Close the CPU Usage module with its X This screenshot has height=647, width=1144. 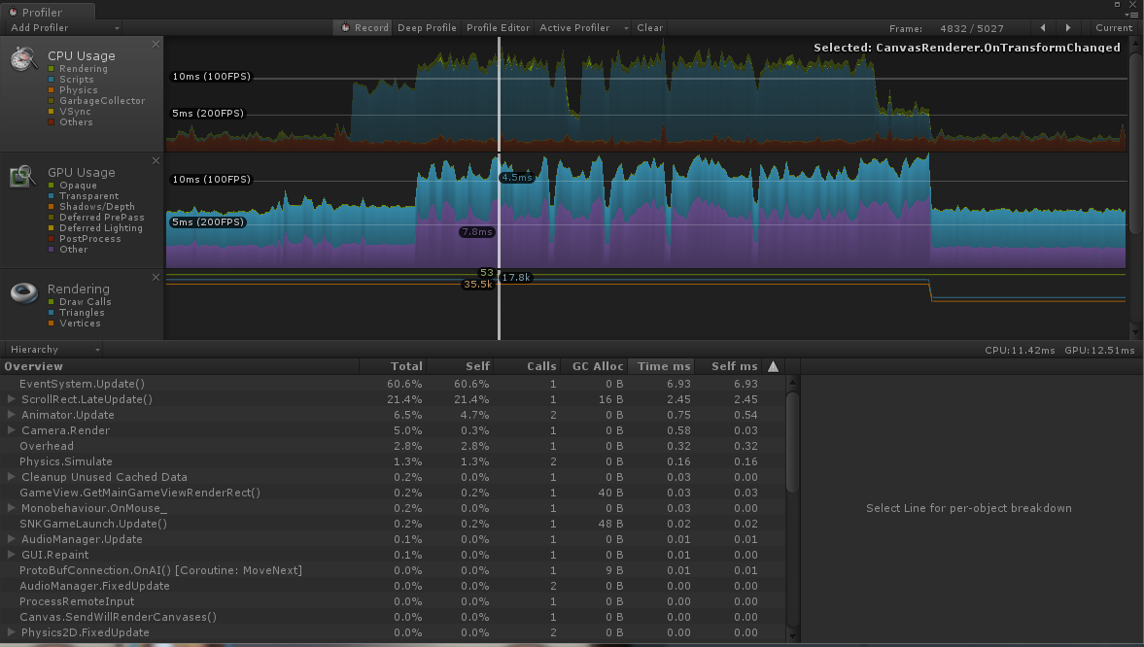tap(156, 43)
